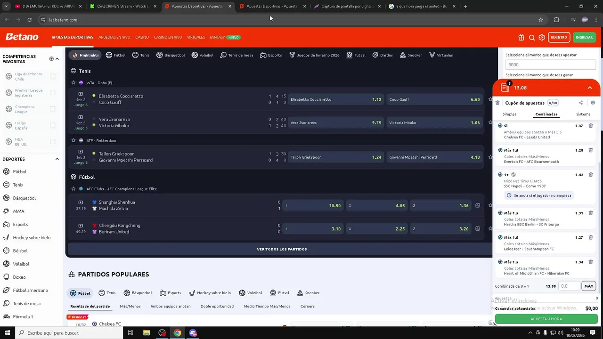Remove the Everton FC - AFC Bournemouth bet
Viewport: 603px width, 339px height.
coord(591,150)
